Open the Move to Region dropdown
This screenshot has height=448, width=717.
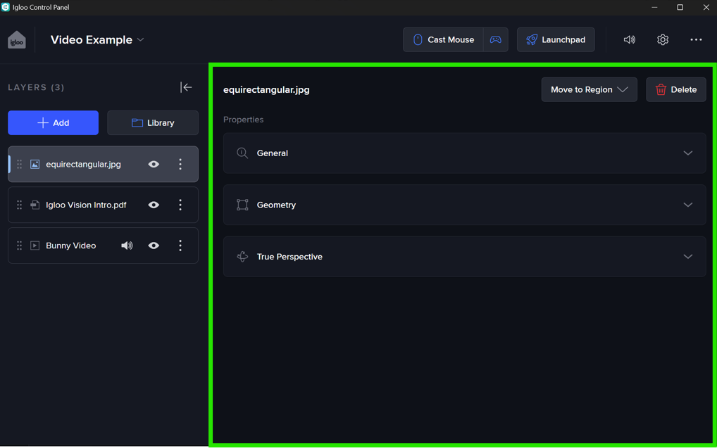tap(589, 89)
